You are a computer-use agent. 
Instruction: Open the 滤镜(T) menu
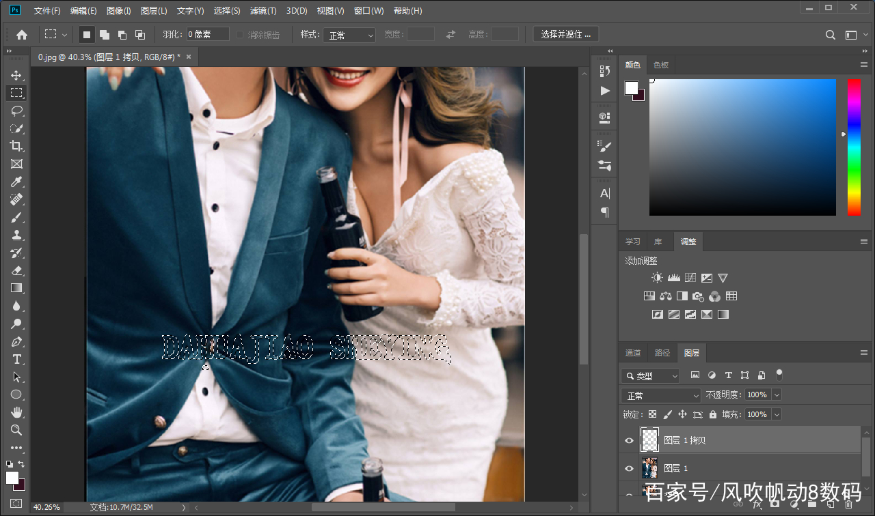(263, 11)
